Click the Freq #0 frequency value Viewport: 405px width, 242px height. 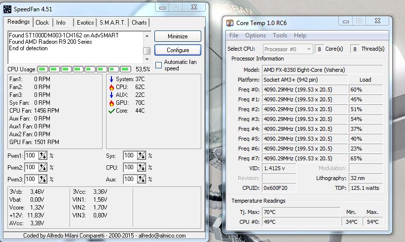click(305, 90)
